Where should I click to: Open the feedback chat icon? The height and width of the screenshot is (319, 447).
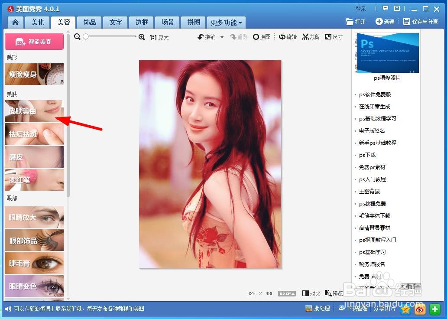pos(385,9)
